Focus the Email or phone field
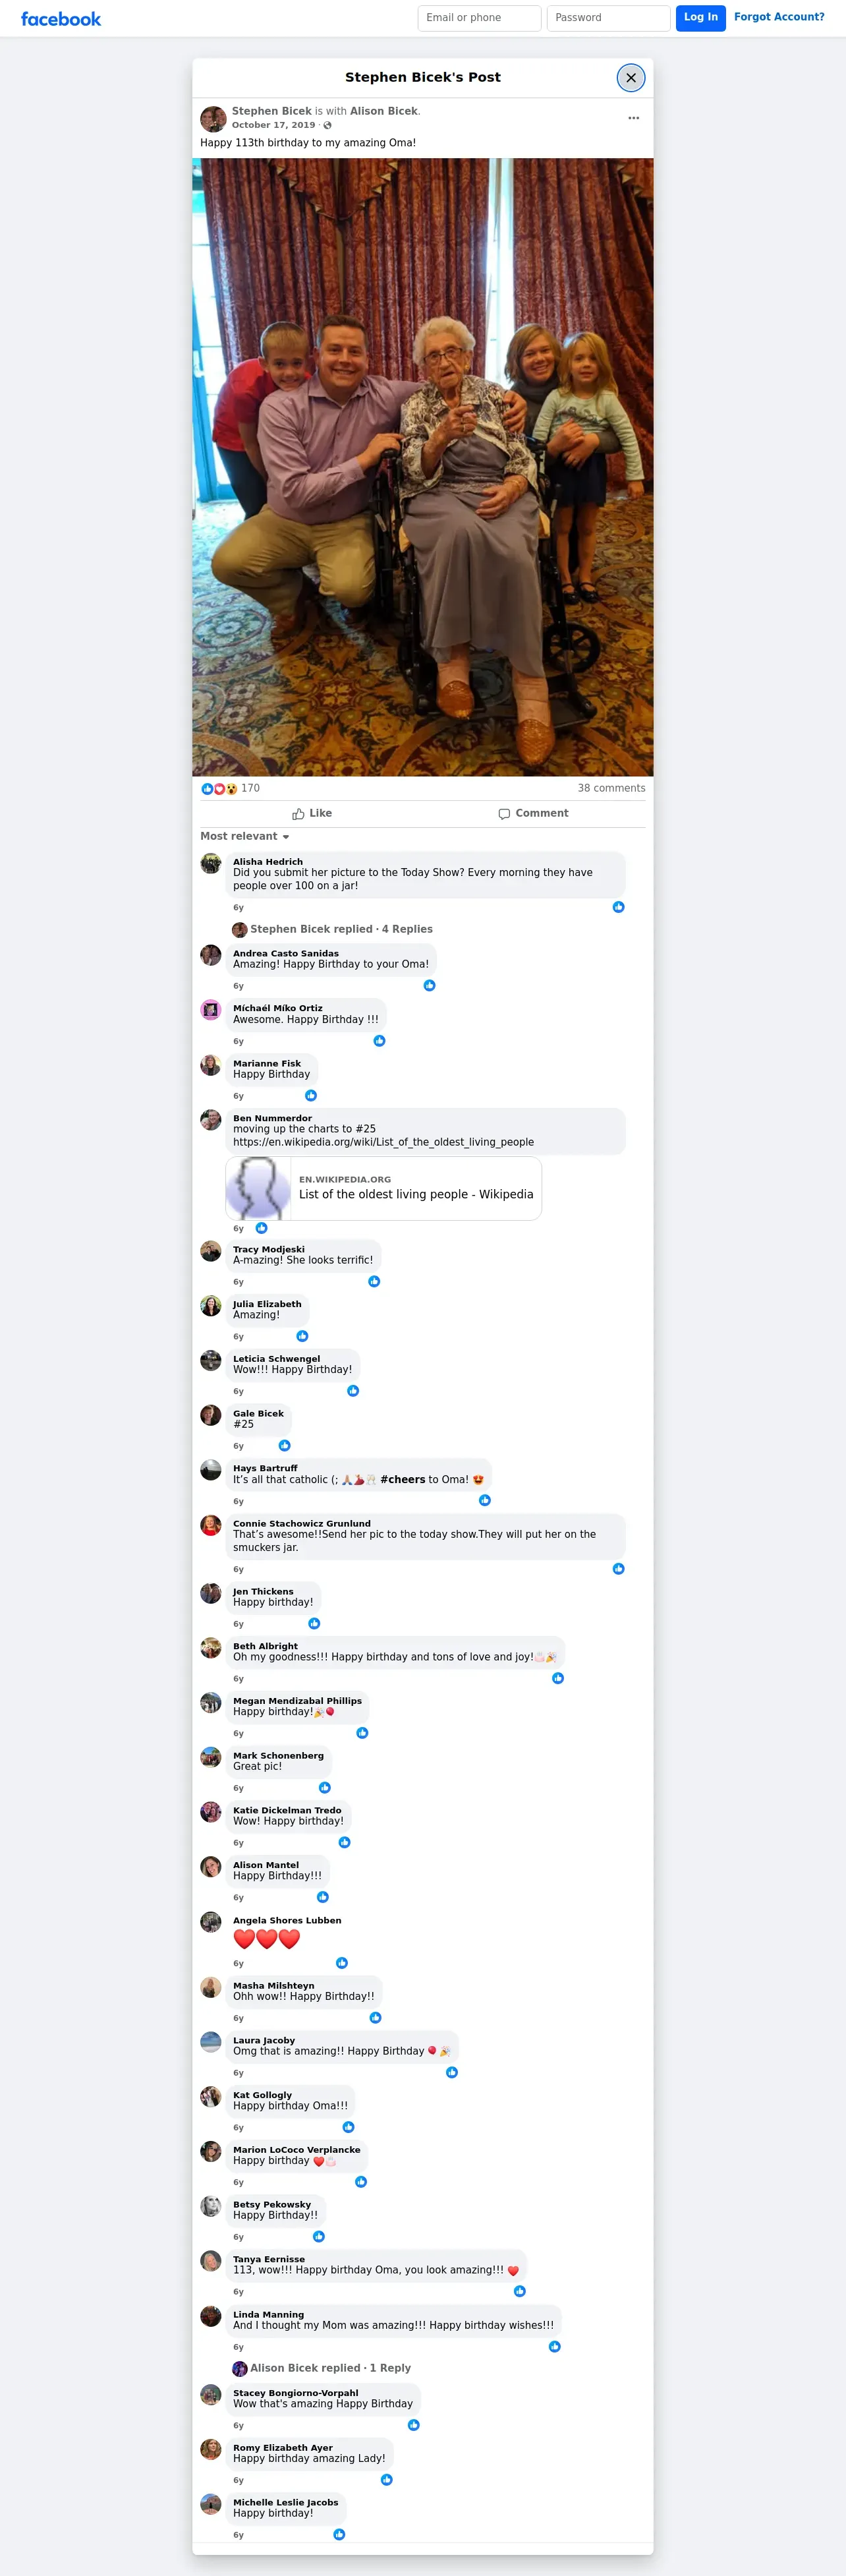This screenshot has width=846, height=2576. click(479, 18)
